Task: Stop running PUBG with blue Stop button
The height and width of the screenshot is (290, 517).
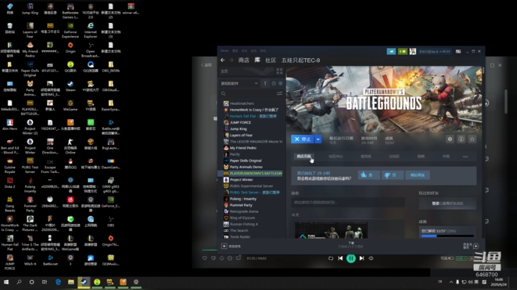Action: point(303,139)
